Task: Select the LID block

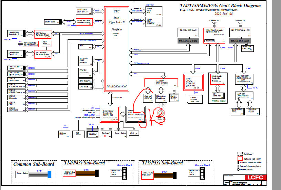Action: click(x=79, y=134)
